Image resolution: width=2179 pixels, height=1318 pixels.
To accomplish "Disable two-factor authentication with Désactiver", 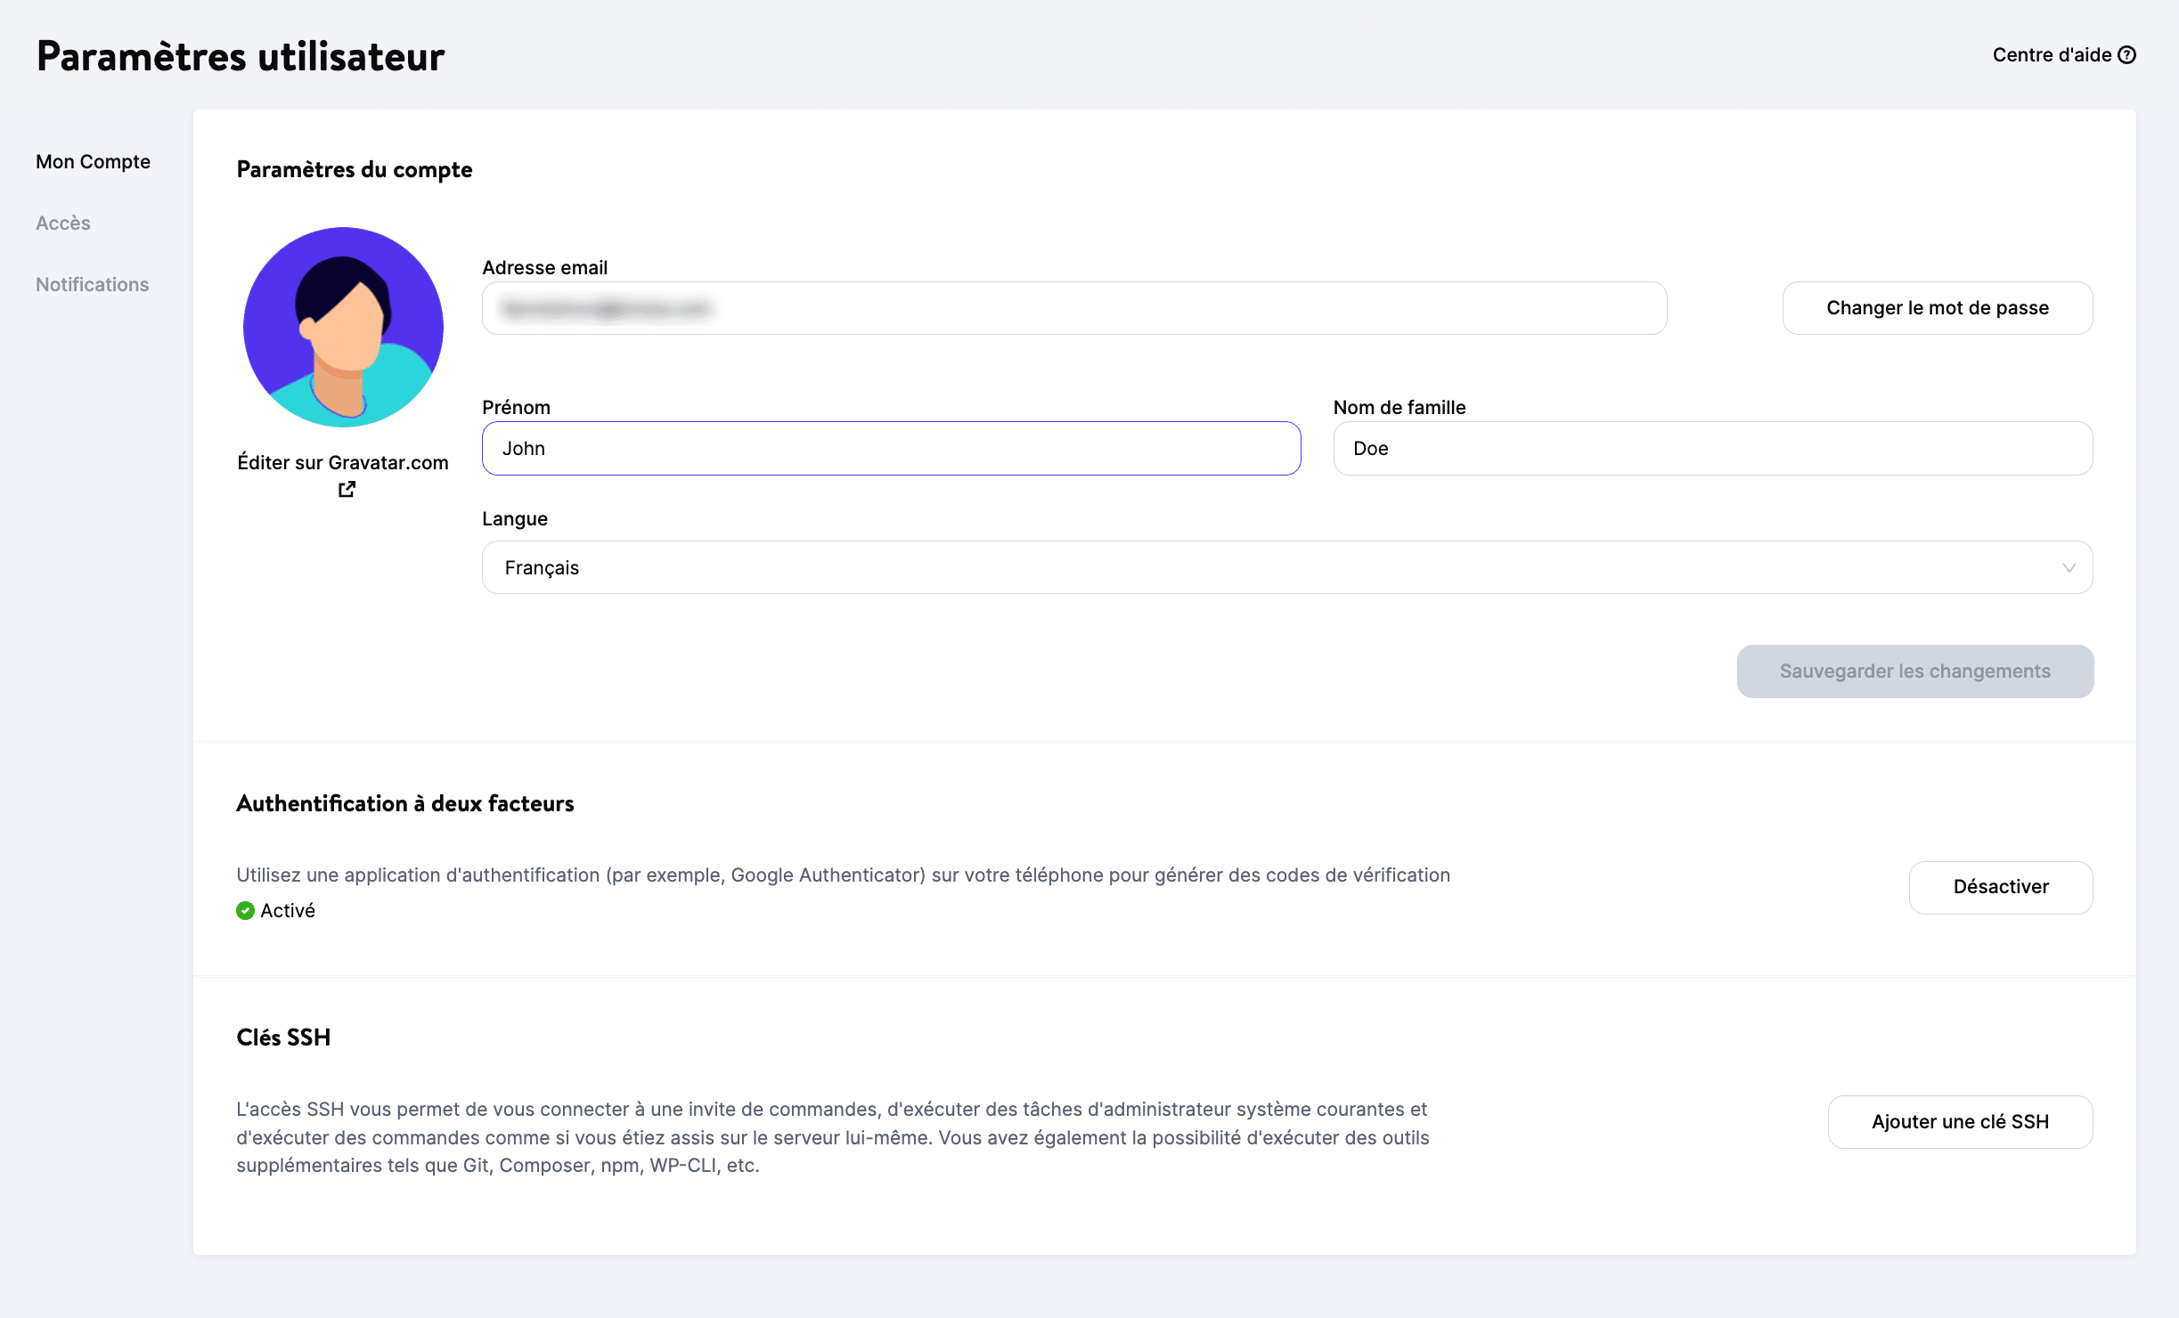I will [2000, 887].
